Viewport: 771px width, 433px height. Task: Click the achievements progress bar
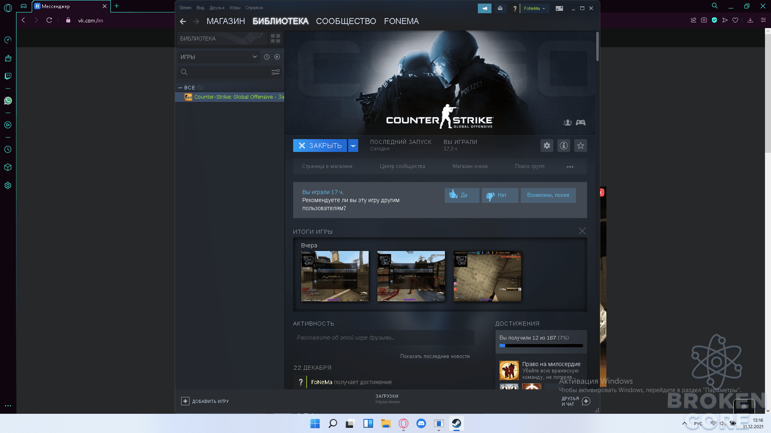(541, 346)
